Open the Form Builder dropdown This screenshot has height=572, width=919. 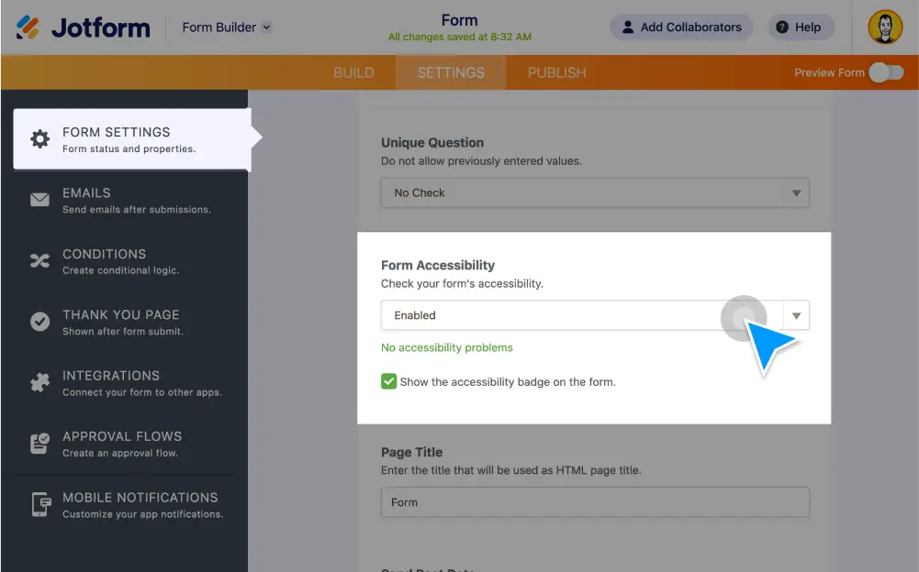[227, 27]
